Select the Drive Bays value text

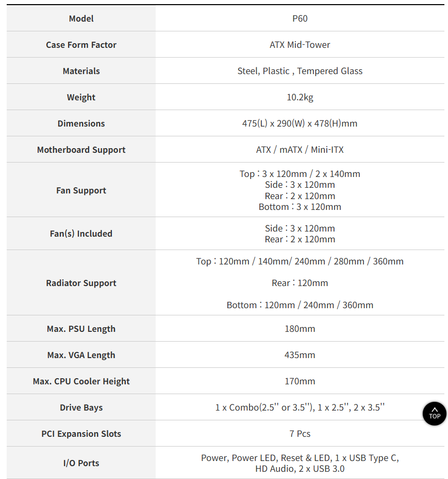click(x=300, y=407)
